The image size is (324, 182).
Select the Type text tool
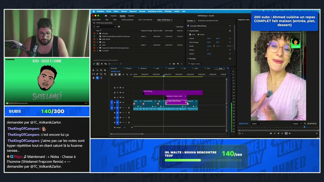pos(97,78)
